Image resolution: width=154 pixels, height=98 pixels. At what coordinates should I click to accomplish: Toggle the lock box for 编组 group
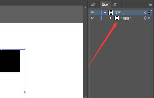tap(98, 18)
